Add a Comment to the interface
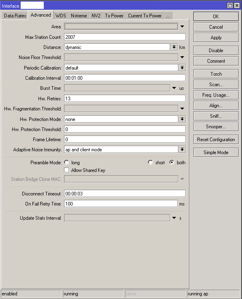Screen dimensions: 242x299 pyautogui.click(x=216, y=61)
